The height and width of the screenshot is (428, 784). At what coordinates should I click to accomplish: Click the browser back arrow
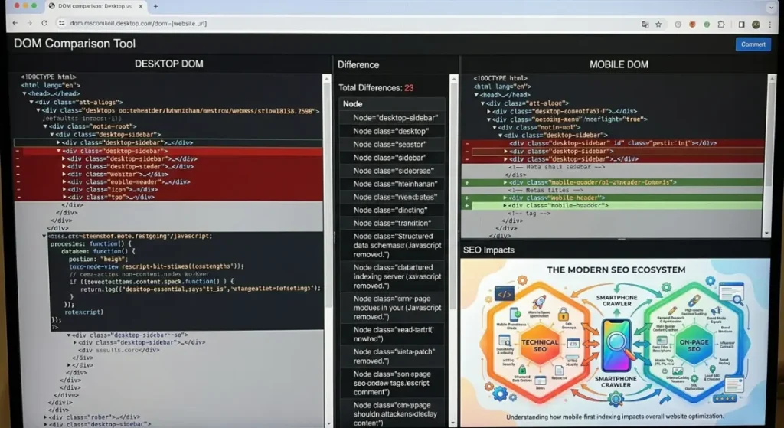(15, 24)
